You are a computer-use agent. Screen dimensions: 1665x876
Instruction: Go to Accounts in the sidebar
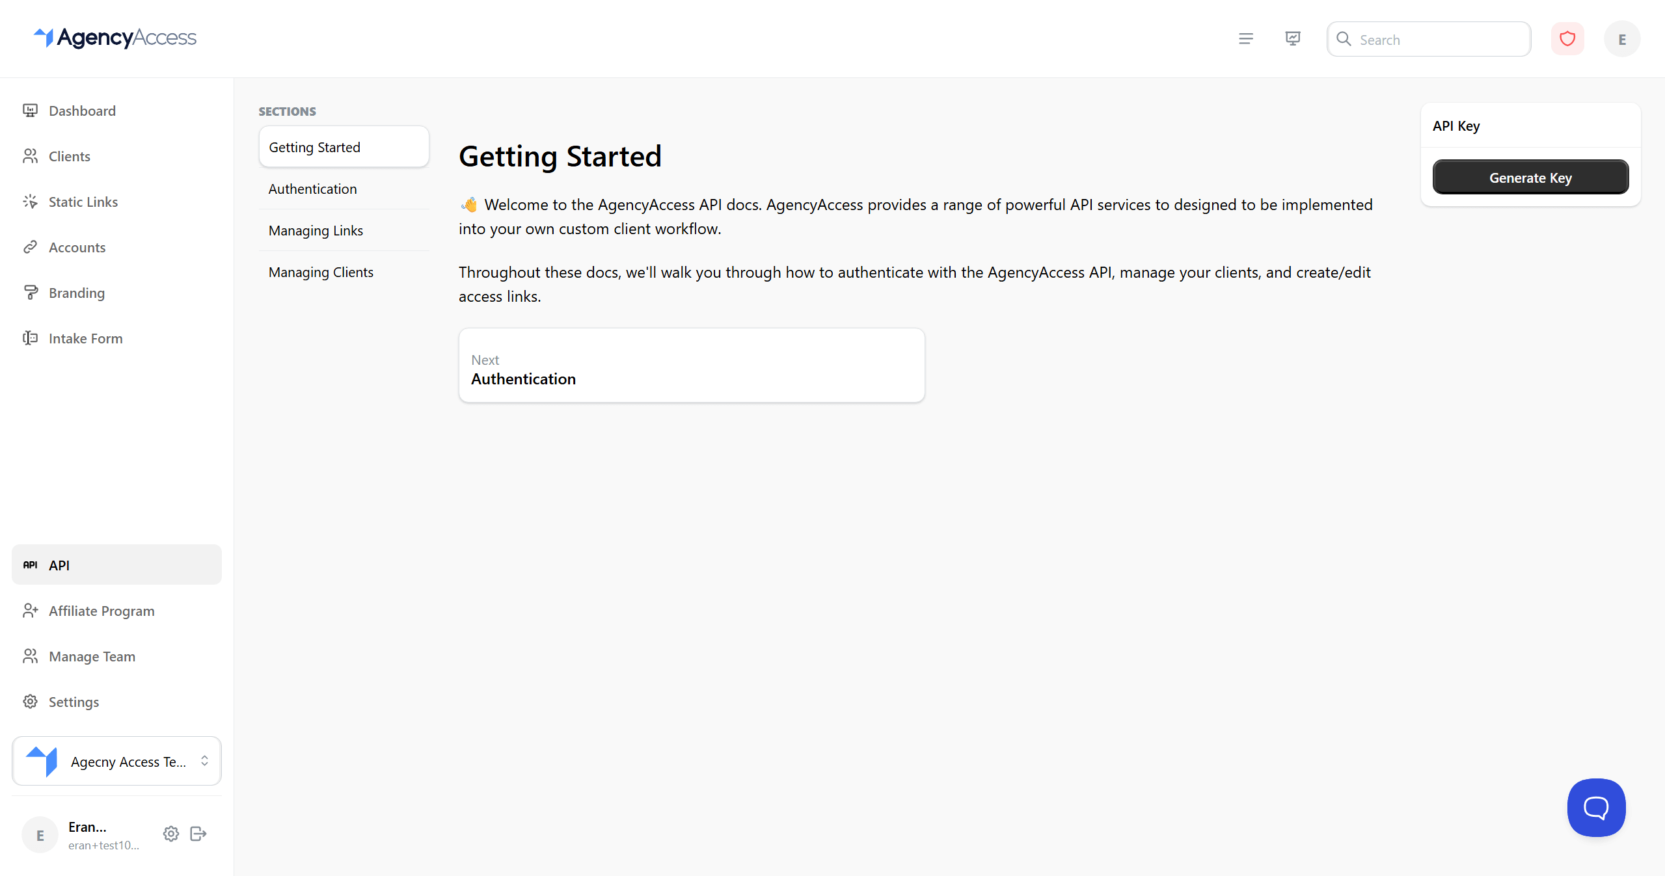point(77,247)
